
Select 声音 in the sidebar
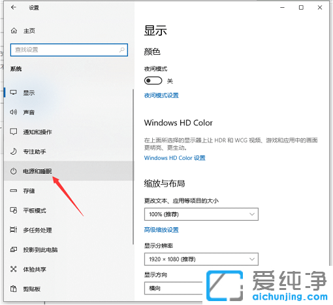[69, 112]
